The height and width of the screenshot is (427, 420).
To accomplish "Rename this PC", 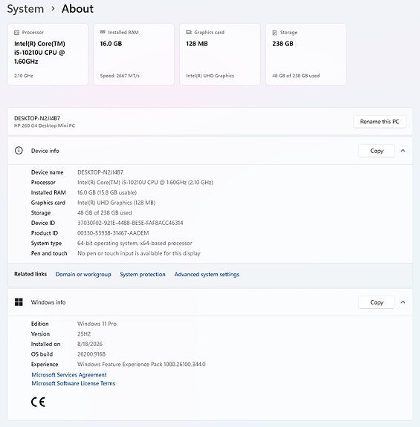I will pyautogui.click(x=380, y=122).
